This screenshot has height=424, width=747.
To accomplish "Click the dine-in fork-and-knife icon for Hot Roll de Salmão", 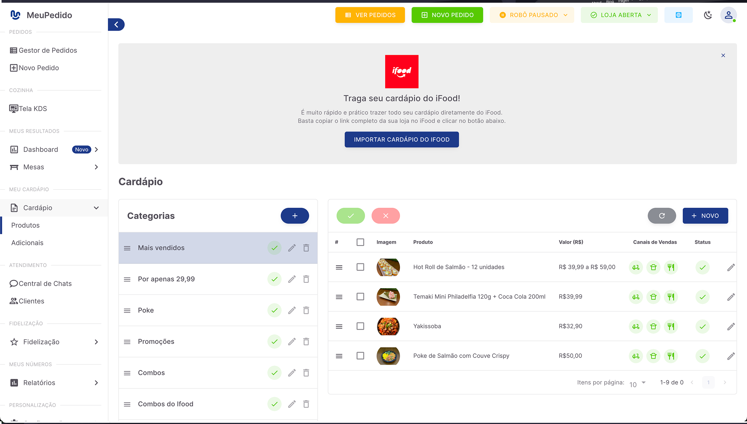I will [671, 267].
